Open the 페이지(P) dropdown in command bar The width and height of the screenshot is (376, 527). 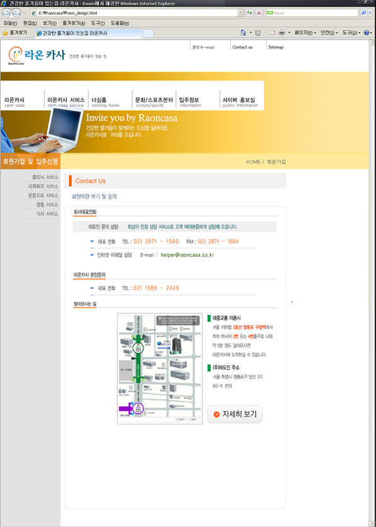(x=305, y=33)
